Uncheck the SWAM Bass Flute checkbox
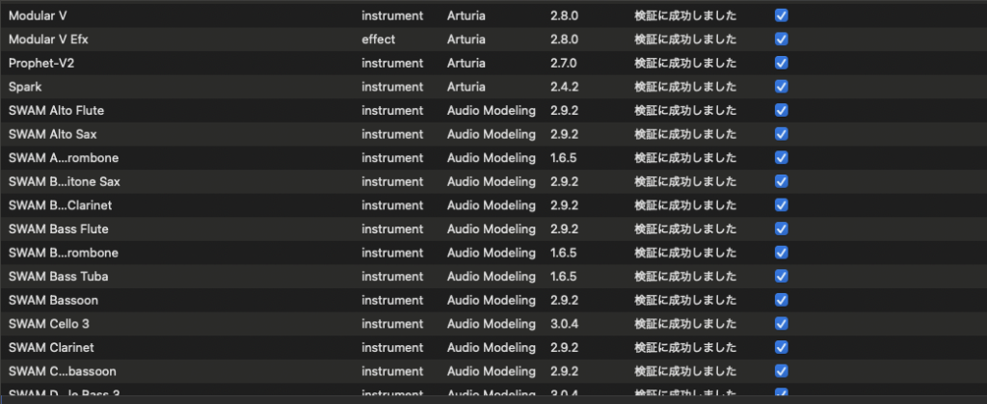 (x=782, y=229)
